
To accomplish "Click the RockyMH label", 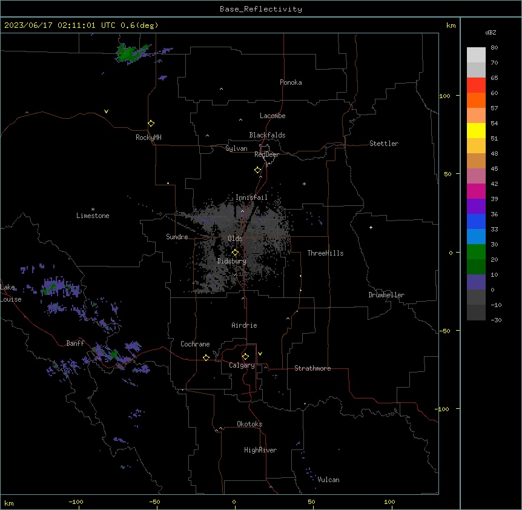I will click(x=148, y=137).
